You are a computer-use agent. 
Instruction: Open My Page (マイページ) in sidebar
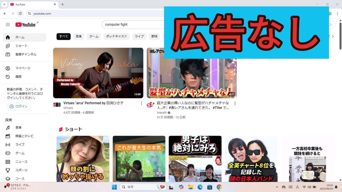pos(24,68)
